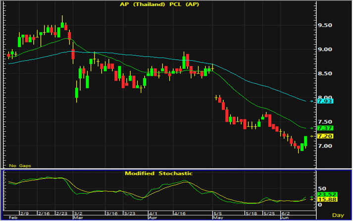Click the 4/16 date marker
Image resolution: width=353 pixels, height=221 pixels.
click(x=179, y=213)
